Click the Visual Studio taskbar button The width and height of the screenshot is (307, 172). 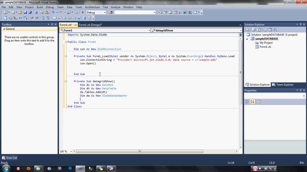point(80,169)
